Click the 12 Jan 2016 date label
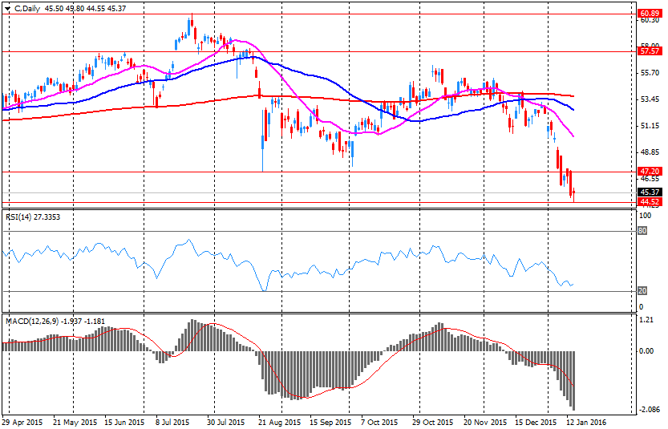The height and width of the screenshot is (429, 668). [585, 421]
